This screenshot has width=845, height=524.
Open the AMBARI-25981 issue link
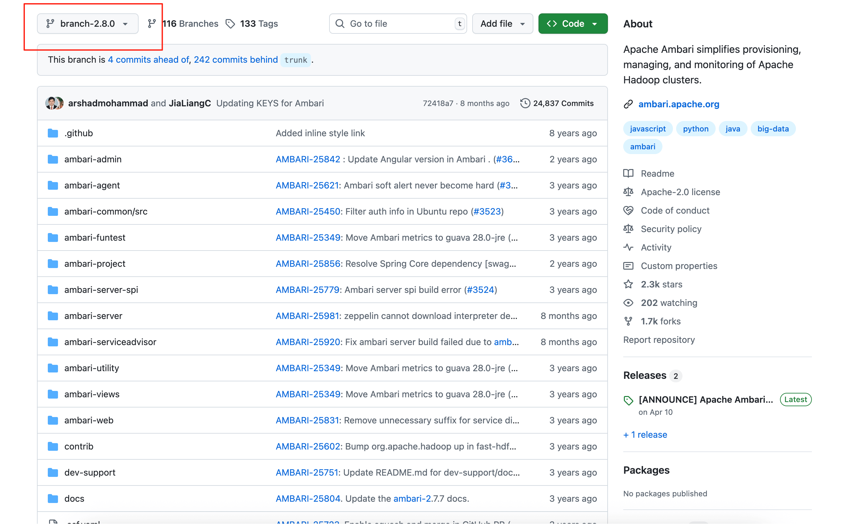tap(307, 316)
